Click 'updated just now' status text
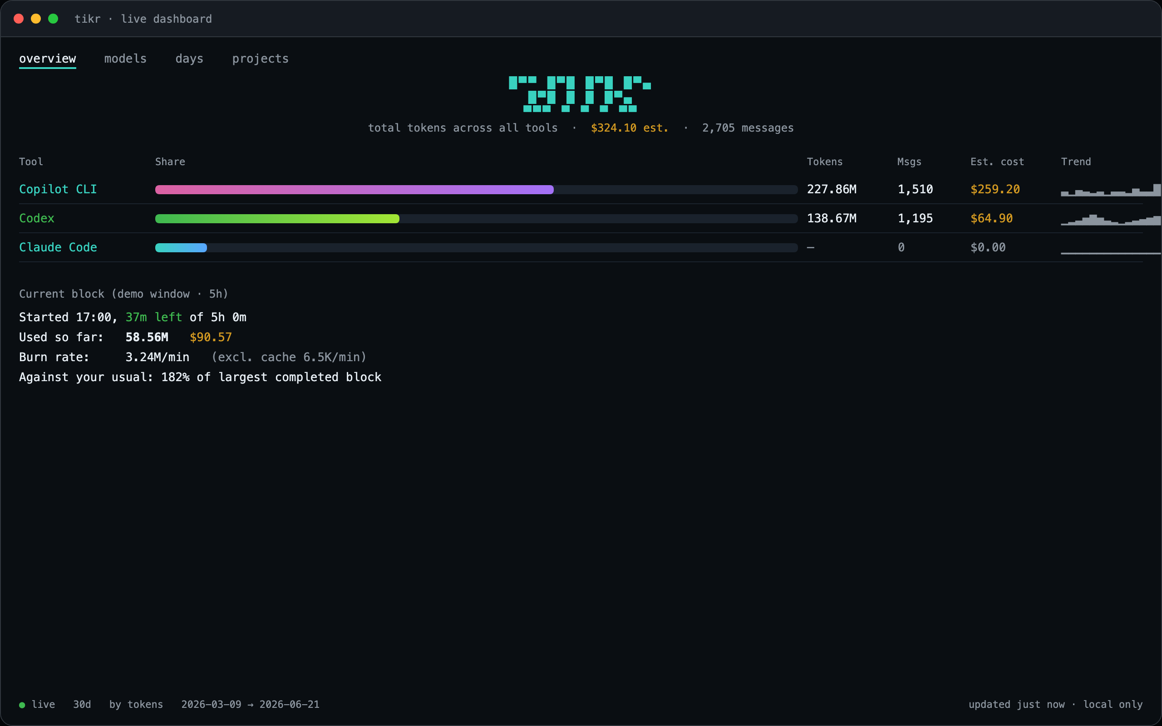This screenshot has height=726, width=1162. 1016,704
